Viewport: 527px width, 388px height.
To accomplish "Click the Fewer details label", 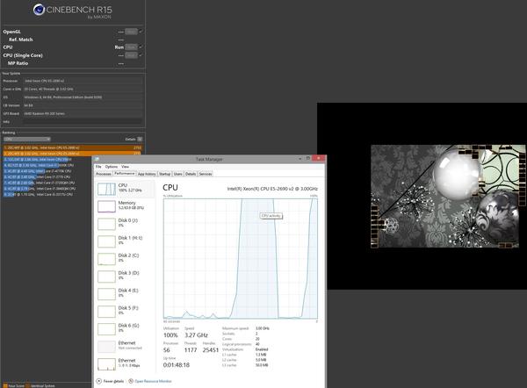I will click(113, 381).
